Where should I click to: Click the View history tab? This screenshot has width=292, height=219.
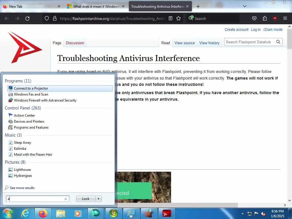[209, 43]
